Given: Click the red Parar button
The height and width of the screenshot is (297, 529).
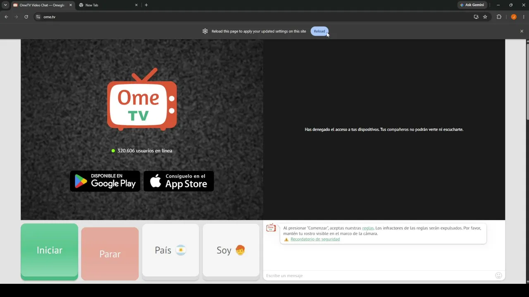Looking at the screenshot, I should click(110, 254).
